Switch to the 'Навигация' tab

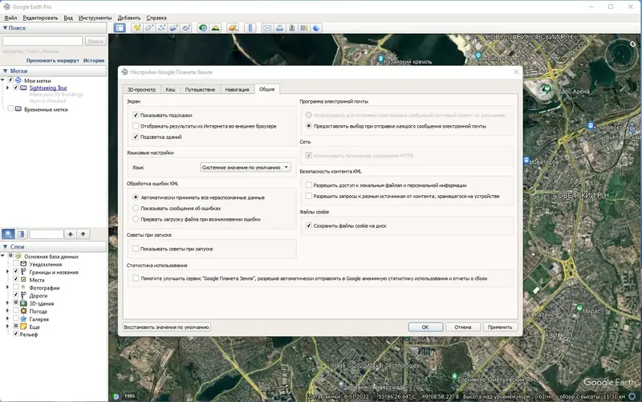[237, 89]
